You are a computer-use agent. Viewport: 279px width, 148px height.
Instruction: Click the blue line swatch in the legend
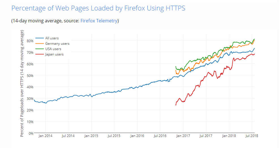point(40,38)
